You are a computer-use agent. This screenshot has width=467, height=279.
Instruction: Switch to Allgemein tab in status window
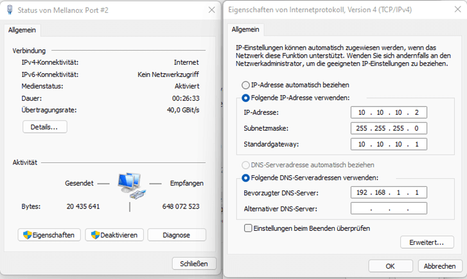(x=22, y=30)
